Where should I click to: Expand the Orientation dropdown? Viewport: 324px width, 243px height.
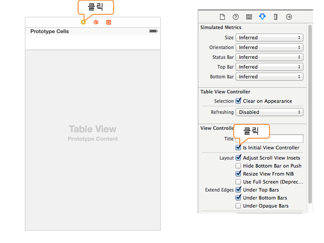[x=269, y=48]
